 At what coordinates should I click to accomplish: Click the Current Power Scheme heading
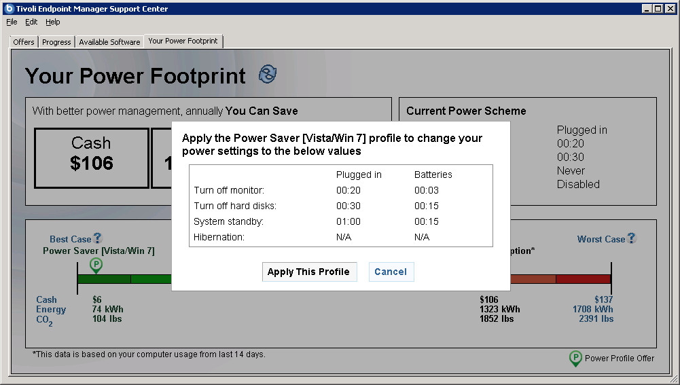tap(466, 111)
